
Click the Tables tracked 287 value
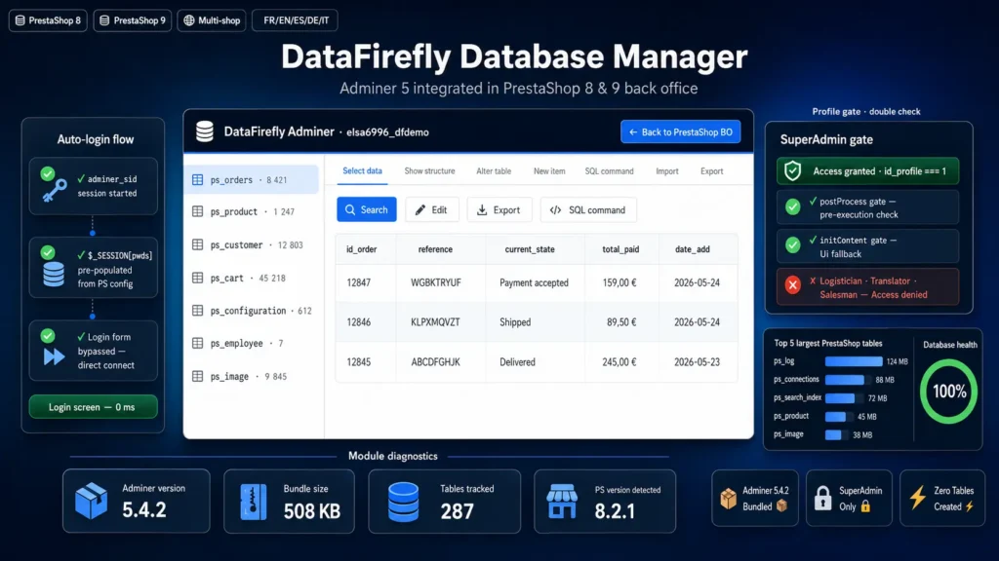tap(457, 510)
